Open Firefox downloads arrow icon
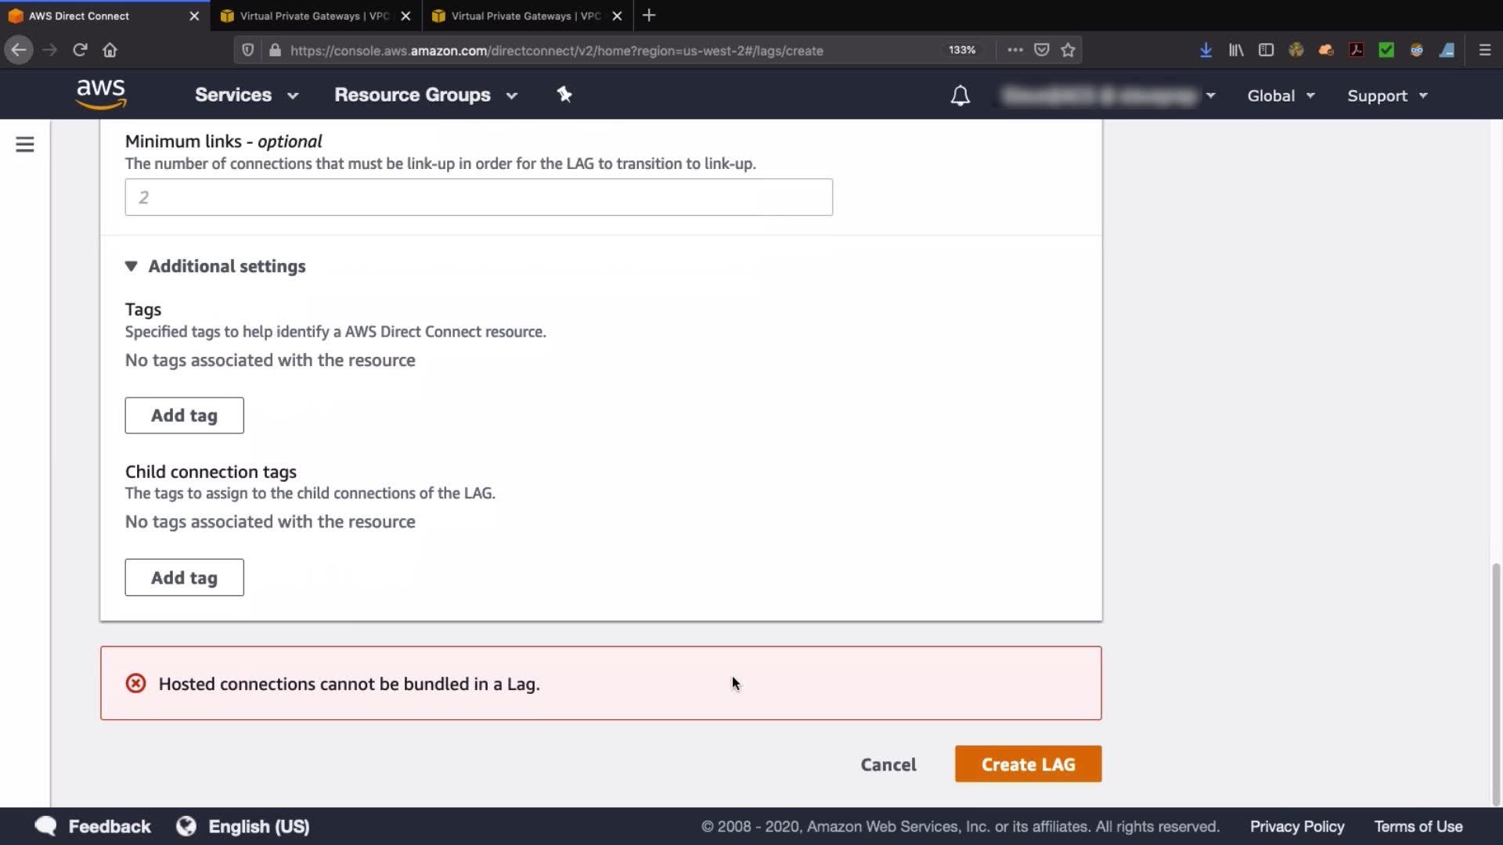 click(1206, 50)
